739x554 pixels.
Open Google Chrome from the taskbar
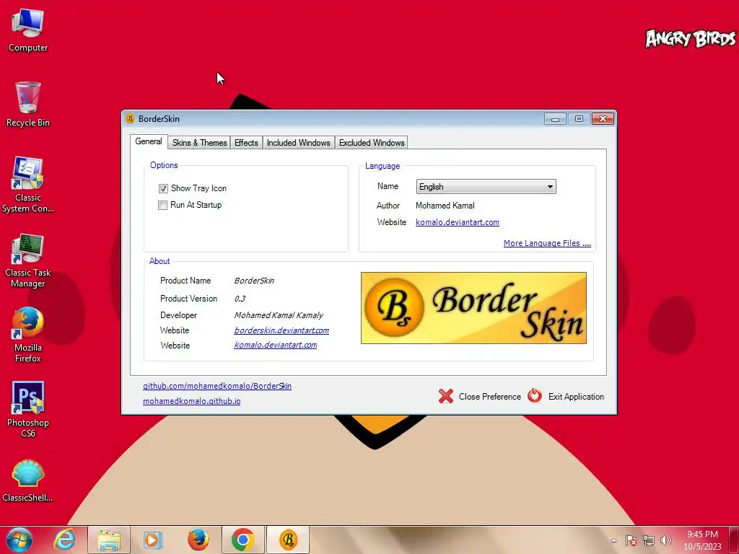[243, 540]
